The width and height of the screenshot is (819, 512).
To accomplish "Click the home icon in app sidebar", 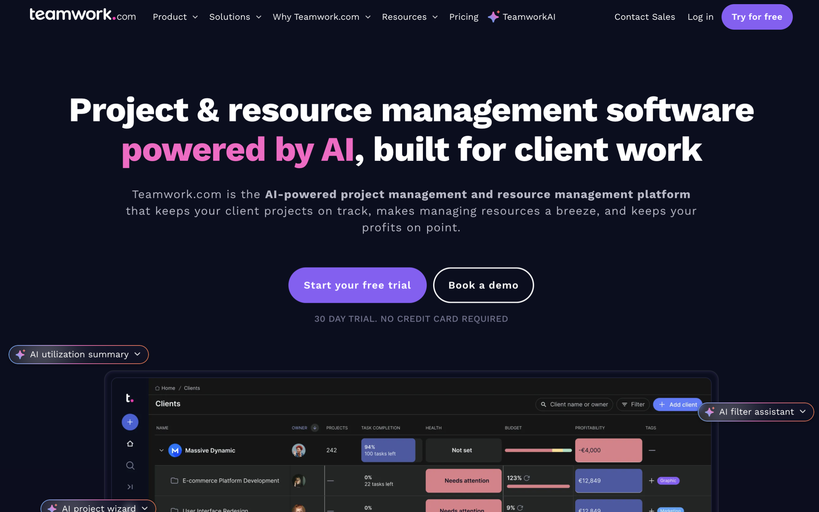I will coord(130,444).
